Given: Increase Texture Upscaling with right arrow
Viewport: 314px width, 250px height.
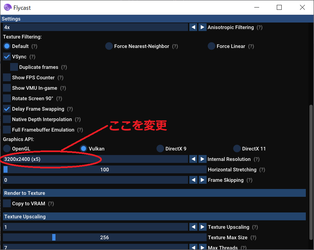Looking at the screenshot, I should 202,227.
